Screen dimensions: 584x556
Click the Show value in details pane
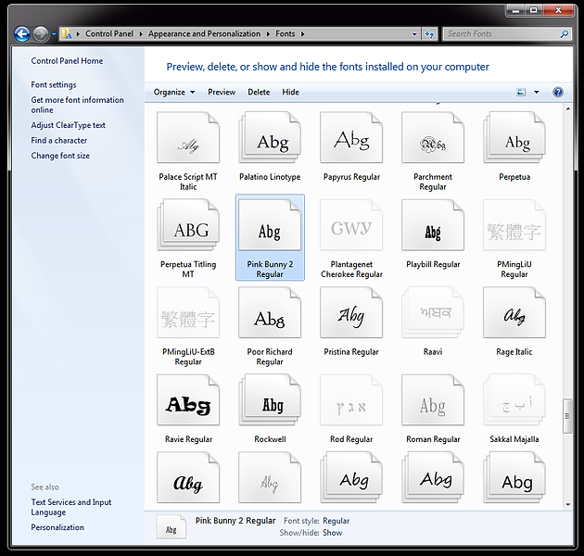tap(333, 533)
